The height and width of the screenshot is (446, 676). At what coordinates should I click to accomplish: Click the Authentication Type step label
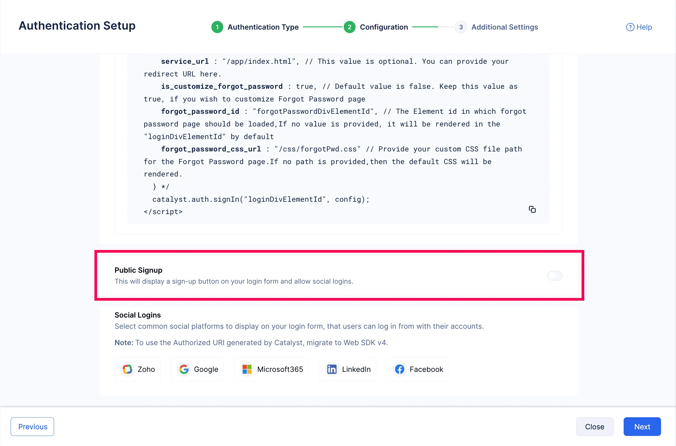click(x=263, y=27)
